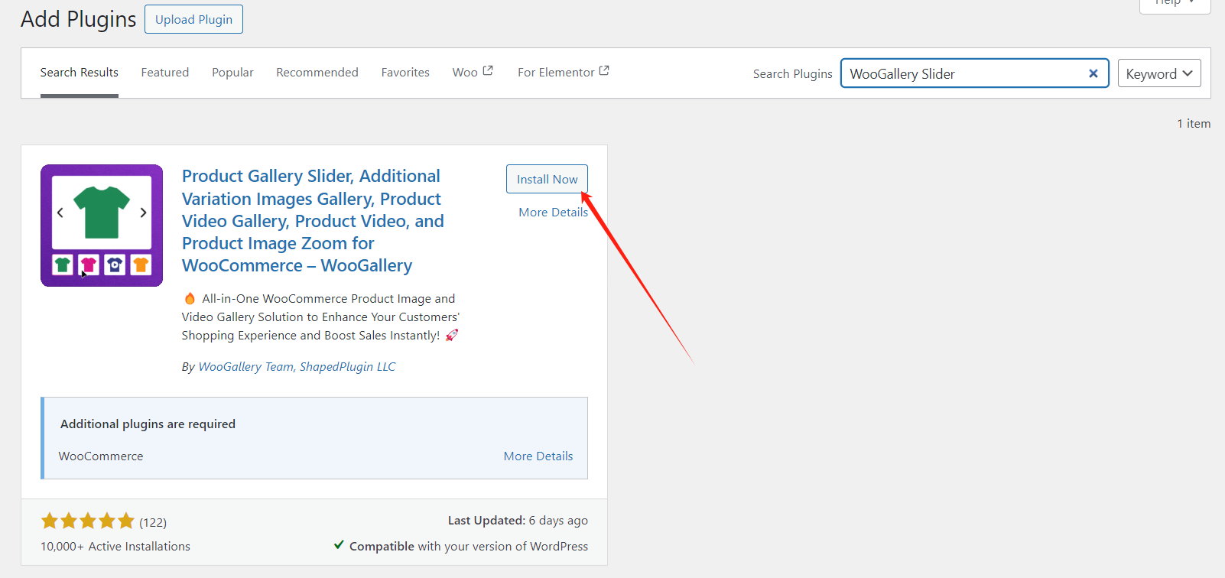Clear the plugin search field with X
Viewport: 1225px width, 578px height.
[1093, 73]
